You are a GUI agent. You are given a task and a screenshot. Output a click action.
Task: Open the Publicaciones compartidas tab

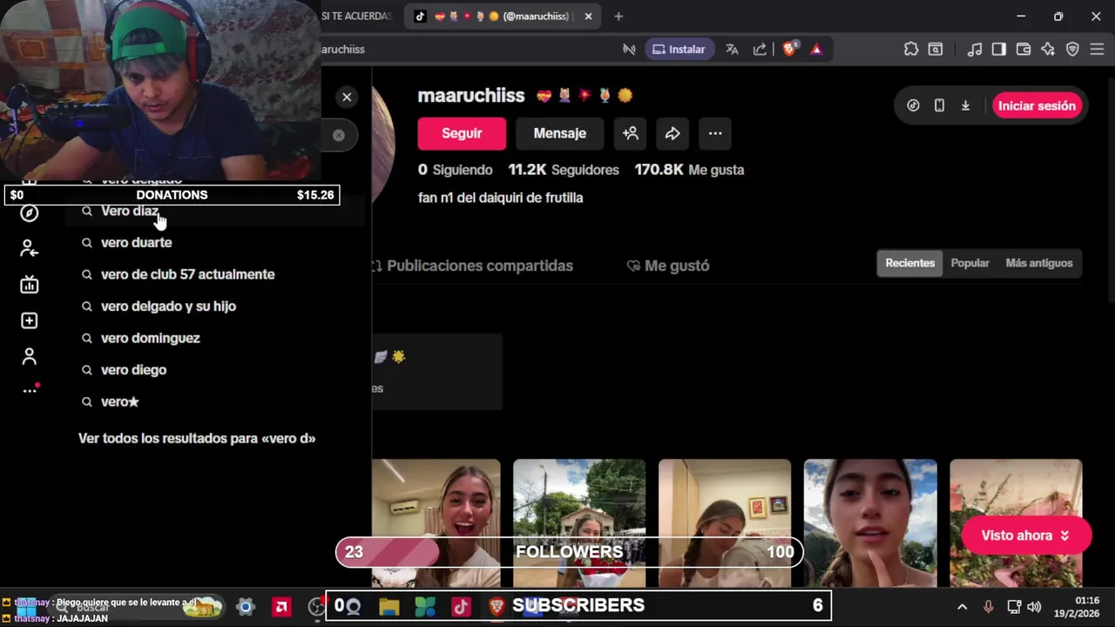pos(472,266)
